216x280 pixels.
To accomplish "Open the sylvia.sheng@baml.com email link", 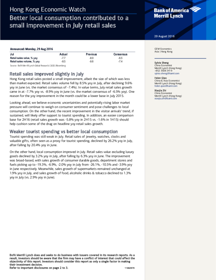I will (x=167, y=74).
